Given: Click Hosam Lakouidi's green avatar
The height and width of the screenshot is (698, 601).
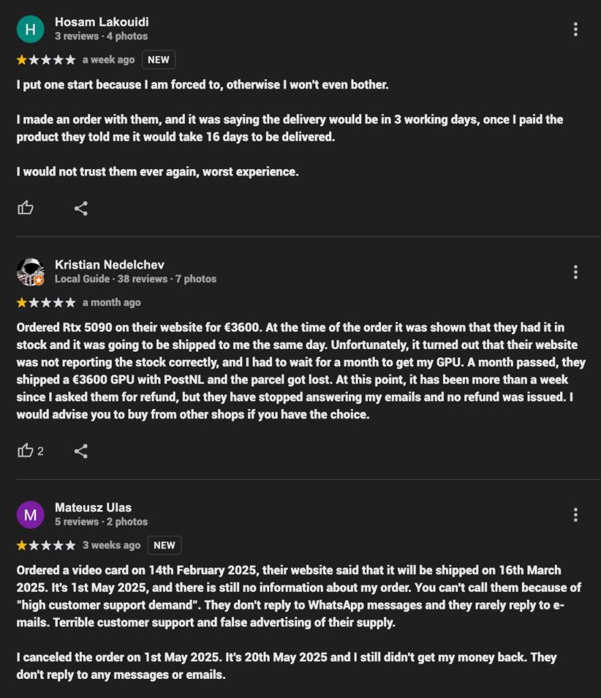Looking at the screenshot, I should coord(30,29).
